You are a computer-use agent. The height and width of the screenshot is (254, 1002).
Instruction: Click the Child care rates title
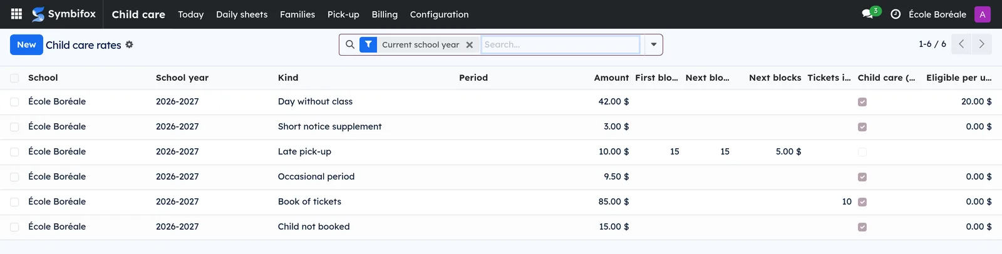(83, 45)
